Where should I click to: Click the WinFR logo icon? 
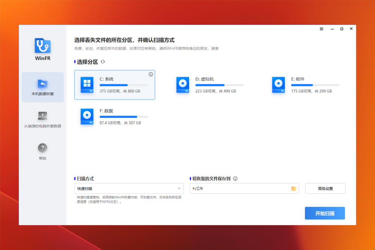[x=43, y=45]
